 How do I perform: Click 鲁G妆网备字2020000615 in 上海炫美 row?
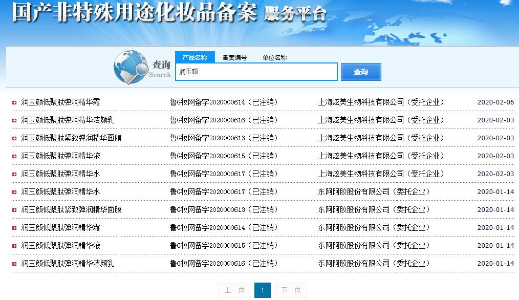tap(207, 156)
